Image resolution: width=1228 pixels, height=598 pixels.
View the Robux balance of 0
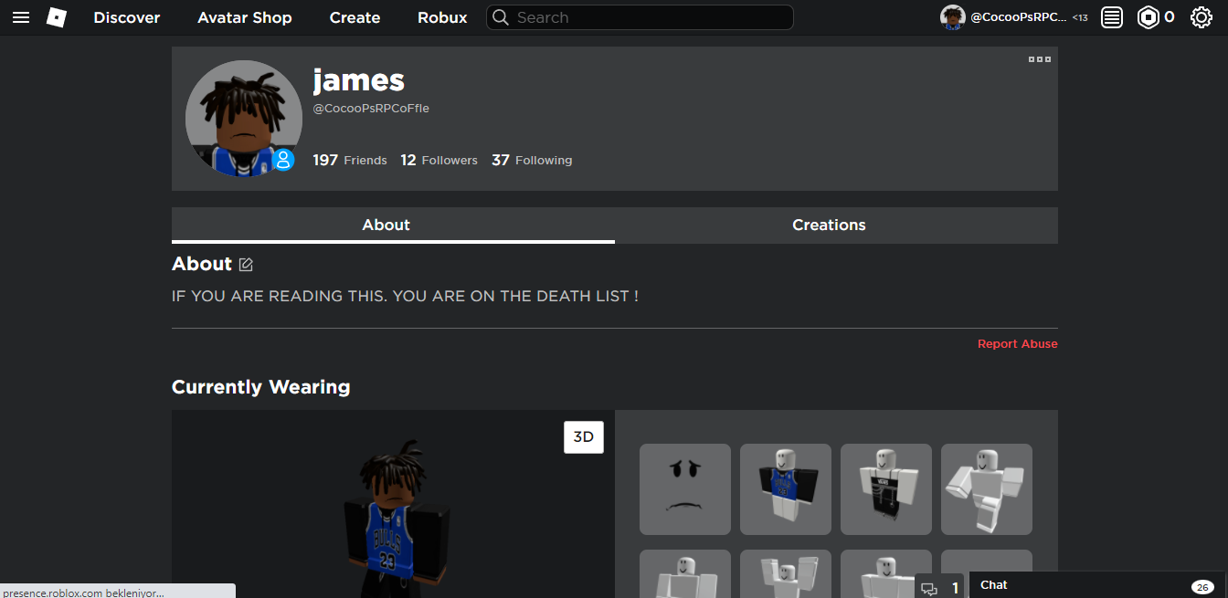click(x=1169, y=17)
